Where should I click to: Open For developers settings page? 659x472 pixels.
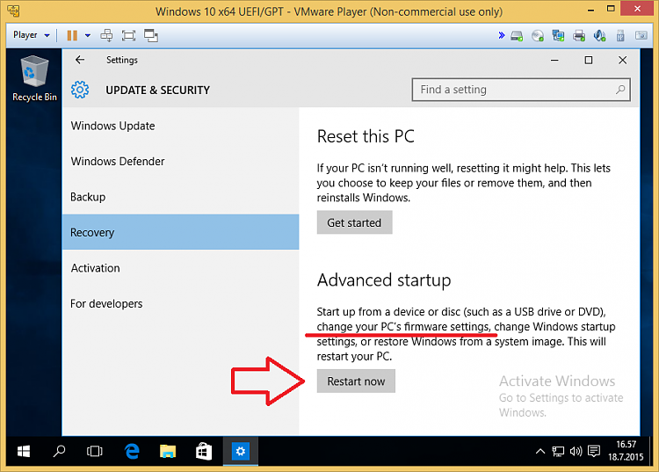click(x=180, y=303)
